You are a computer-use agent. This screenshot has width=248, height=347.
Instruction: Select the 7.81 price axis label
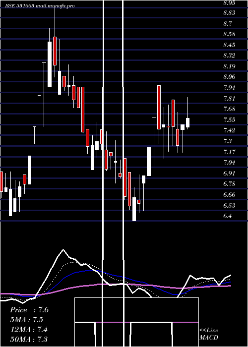(x=229, y=98)
